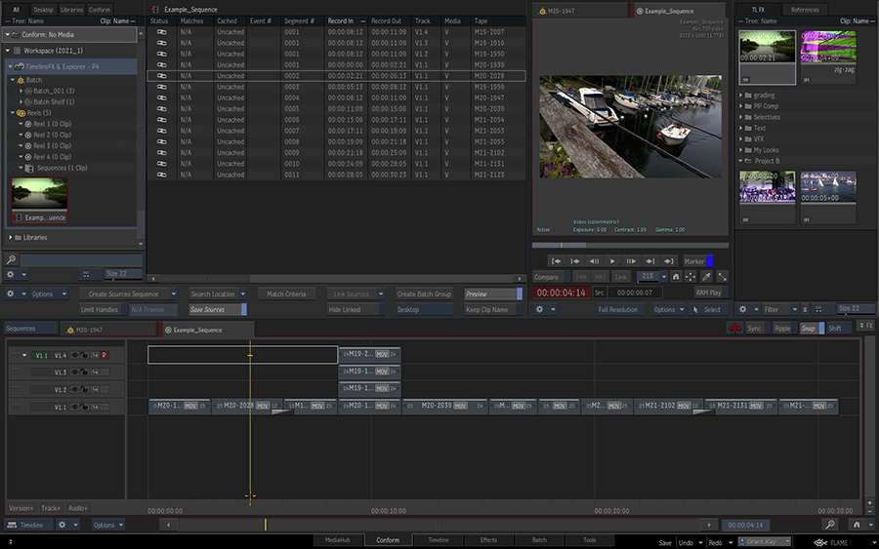
Task: Click the FX collapse button above timeline
Action: (x=865, y=326)
